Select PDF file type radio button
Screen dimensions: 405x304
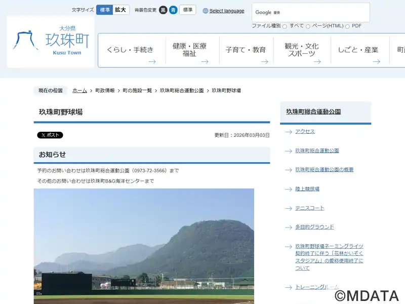pos(347,26)
